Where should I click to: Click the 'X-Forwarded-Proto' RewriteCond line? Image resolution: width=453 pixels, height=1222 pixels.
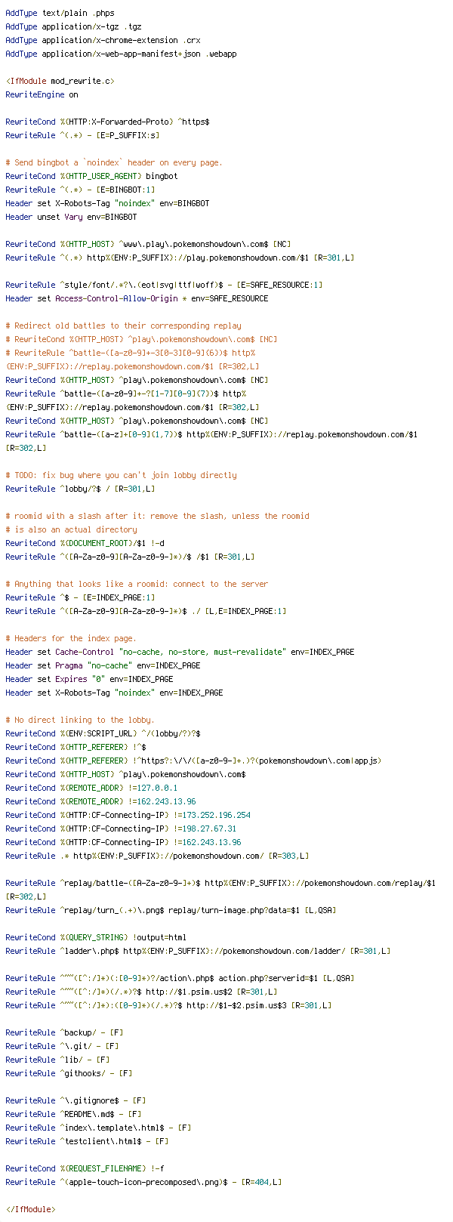click(107, 122)
